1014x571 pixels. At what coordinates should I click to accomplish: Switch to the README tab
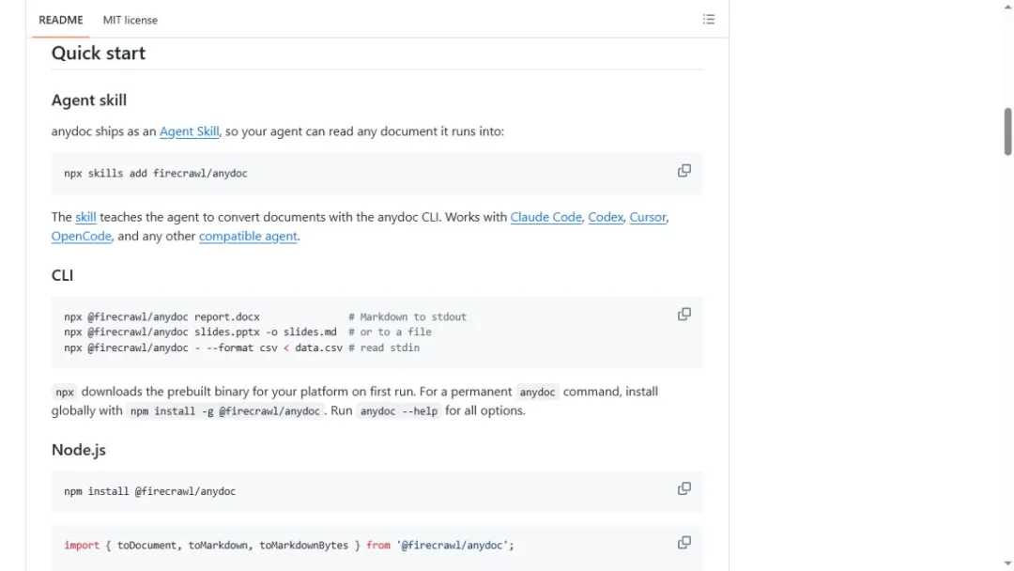[x=61, y=20]
